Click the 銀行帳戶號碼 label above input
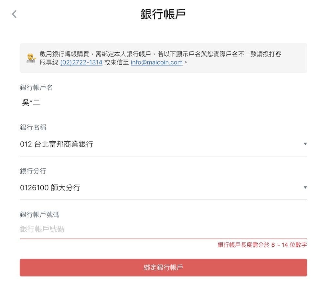 (39, 215)
